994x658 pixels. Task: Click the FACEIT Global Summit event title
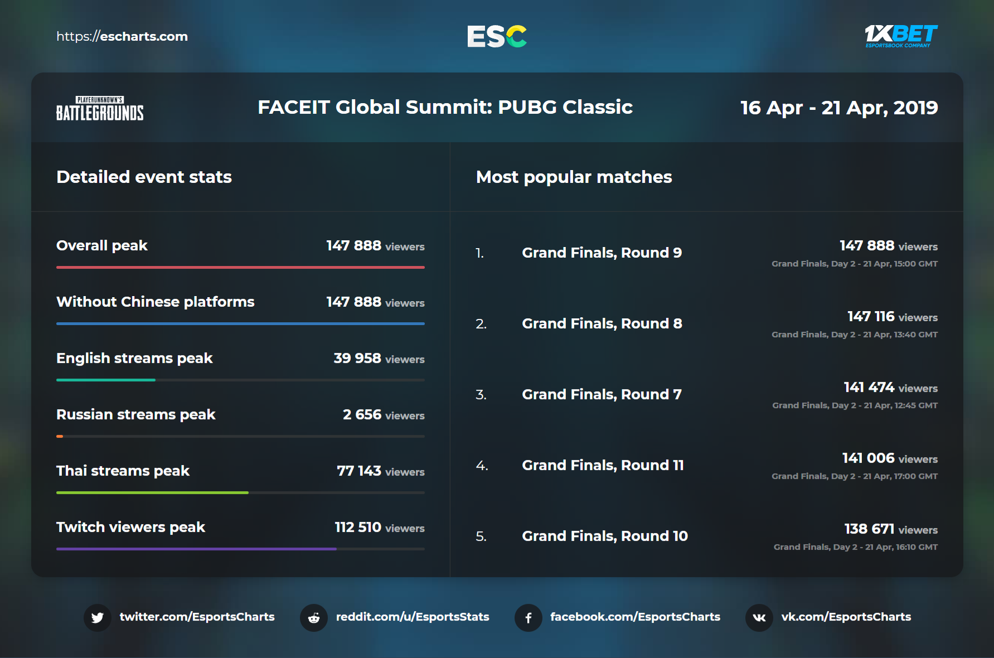[445, 107]
